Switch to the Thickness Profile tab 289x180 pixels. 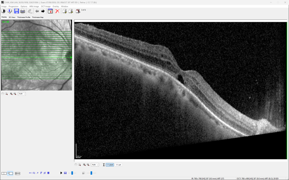(24, 17)
